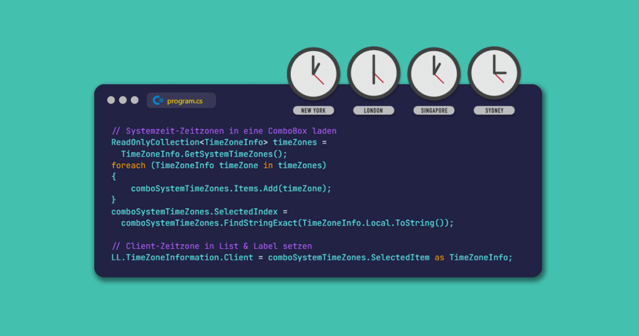Image resolution: width=639 pixels, height=336 pixels.
Task: Click the C# file icon beside program.cs
Action: coord(158,101)
